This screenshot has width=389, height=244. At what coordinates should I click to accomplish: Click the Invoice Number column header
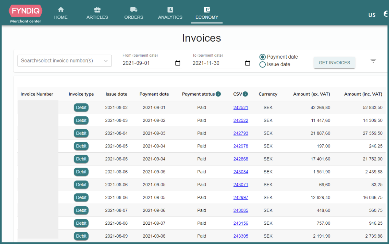pos(37,94)
